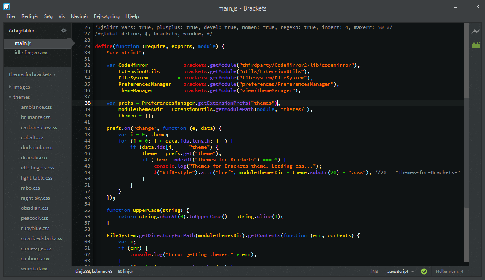
Task: Open solarized-dark.css in the file tree
Action: coord(41,238)
